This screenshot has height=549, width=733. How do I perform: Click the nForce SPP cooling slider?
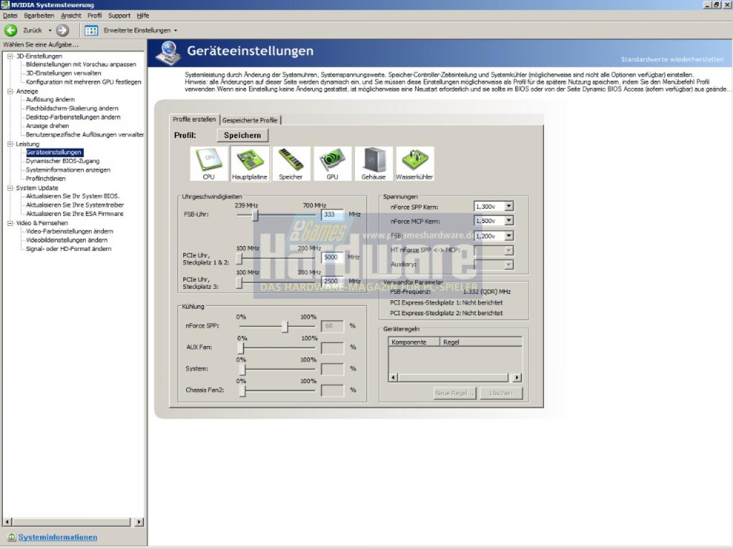coord(285,327)
